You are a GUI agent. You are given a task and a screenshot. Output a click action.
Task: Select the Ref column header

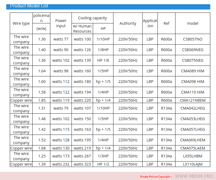tap(166, 23)
